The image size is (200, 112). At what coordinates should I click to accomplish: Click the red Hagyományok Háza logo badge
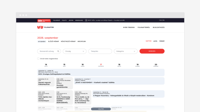[x=44, y=20]
